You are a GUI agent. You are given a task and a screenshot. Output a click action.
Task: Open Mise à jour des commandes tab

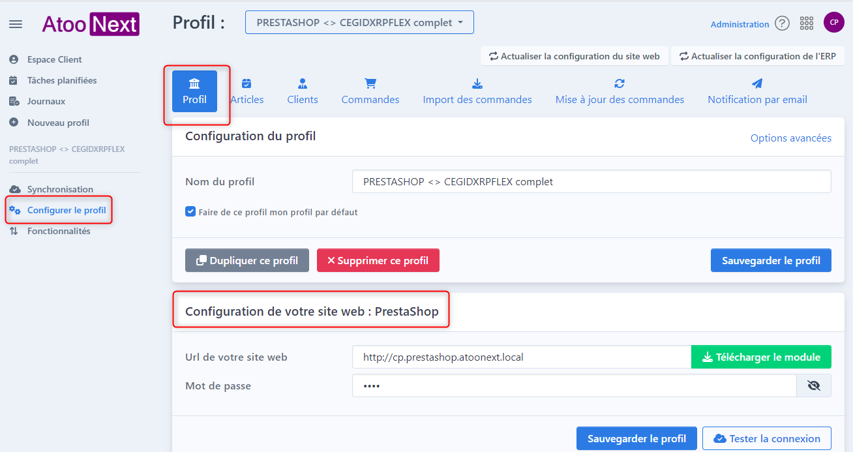(x=620, y=91)
